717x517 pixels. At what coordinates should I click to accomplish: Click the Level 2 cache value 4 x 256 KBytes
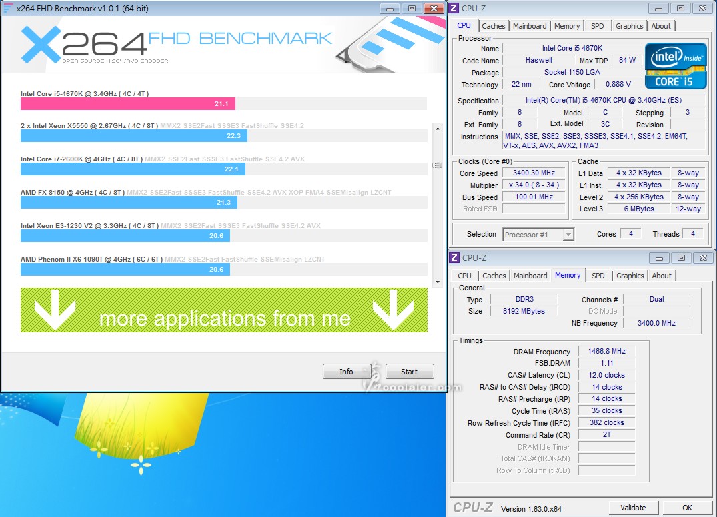[639, 197]
